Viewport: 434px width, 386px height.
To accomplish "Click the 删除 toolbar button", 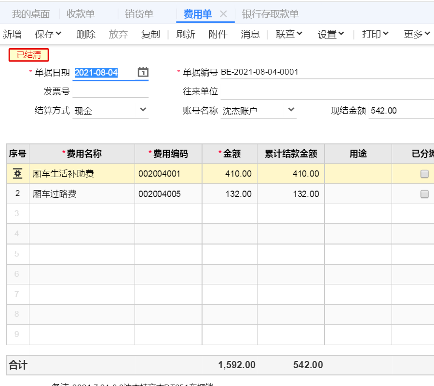I will point(86,34).
